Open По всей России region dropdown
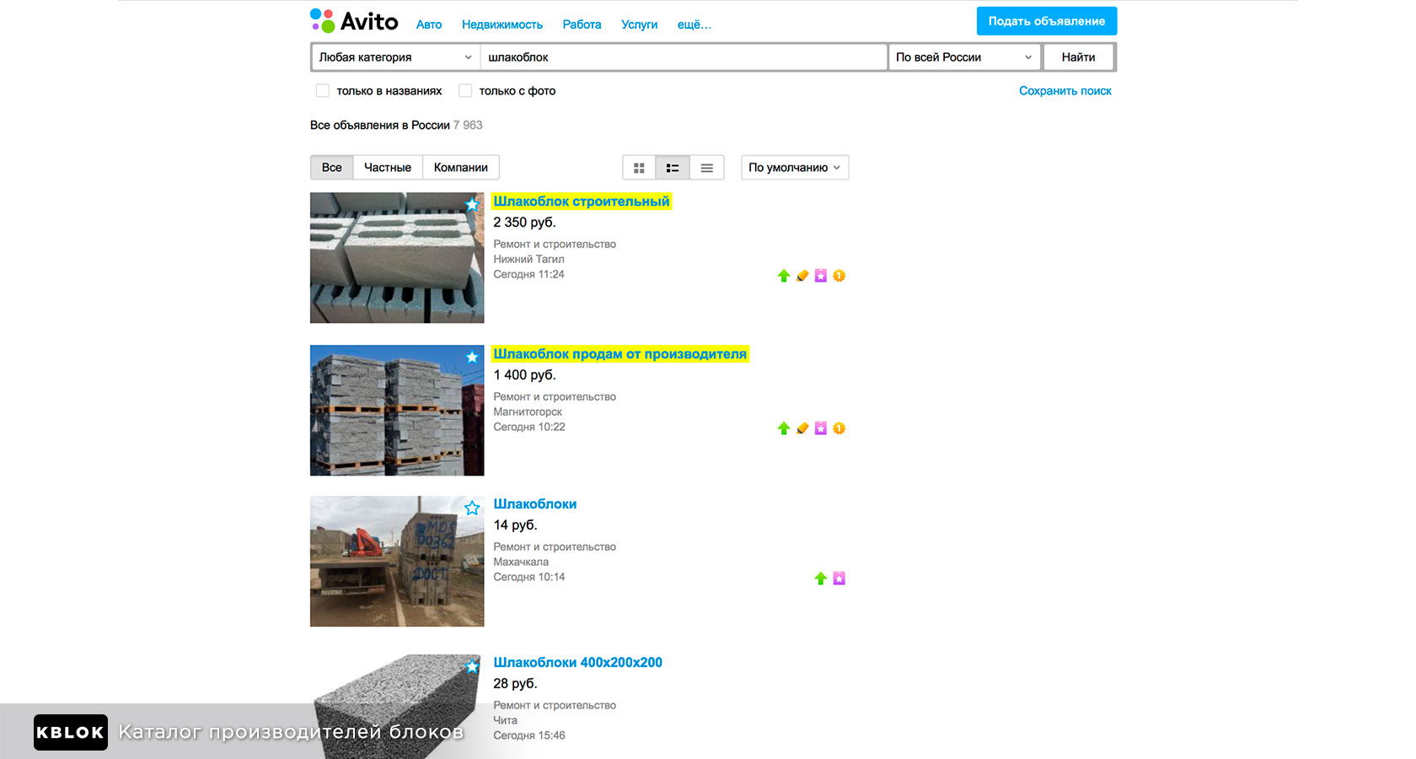The width and height of the screenshot is (1416, 759). point(964,57)
